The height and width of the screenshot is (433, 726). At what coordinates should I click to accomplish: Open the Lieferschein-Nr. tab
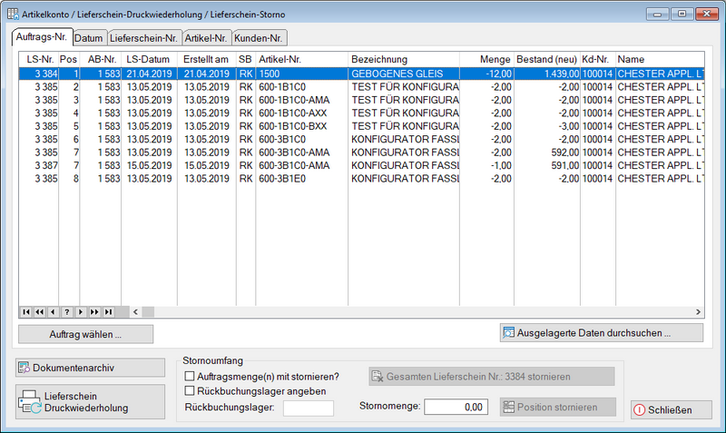pos(142,38)
